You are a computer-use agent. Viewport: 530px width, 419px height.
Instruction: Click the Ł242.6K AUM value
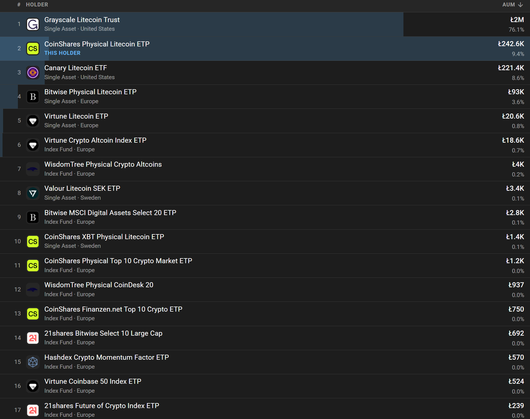511,44
